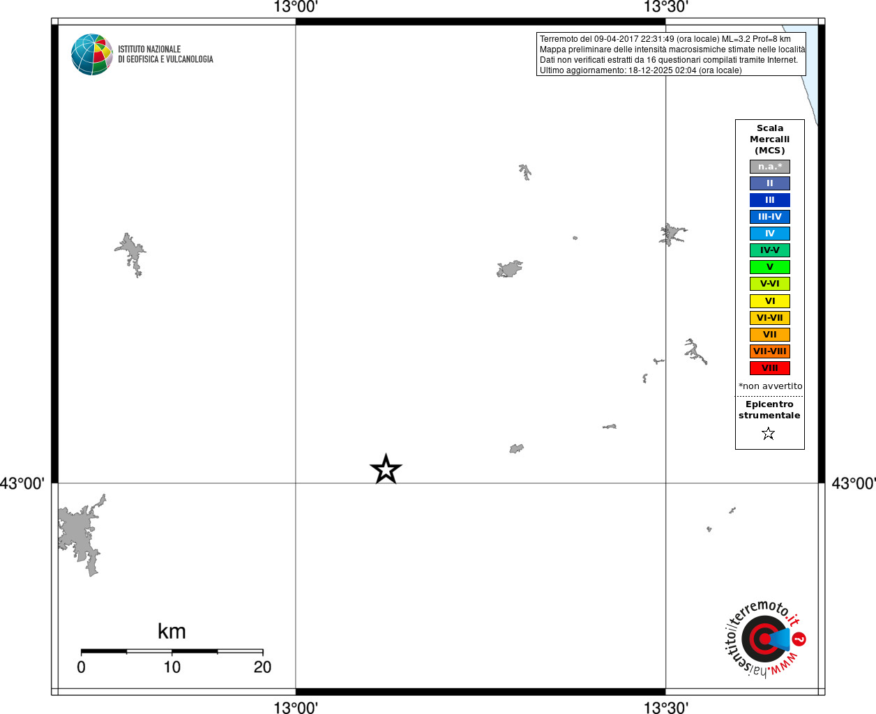
Task: Select the VIII red legend swatch
Action: [770, 368]
